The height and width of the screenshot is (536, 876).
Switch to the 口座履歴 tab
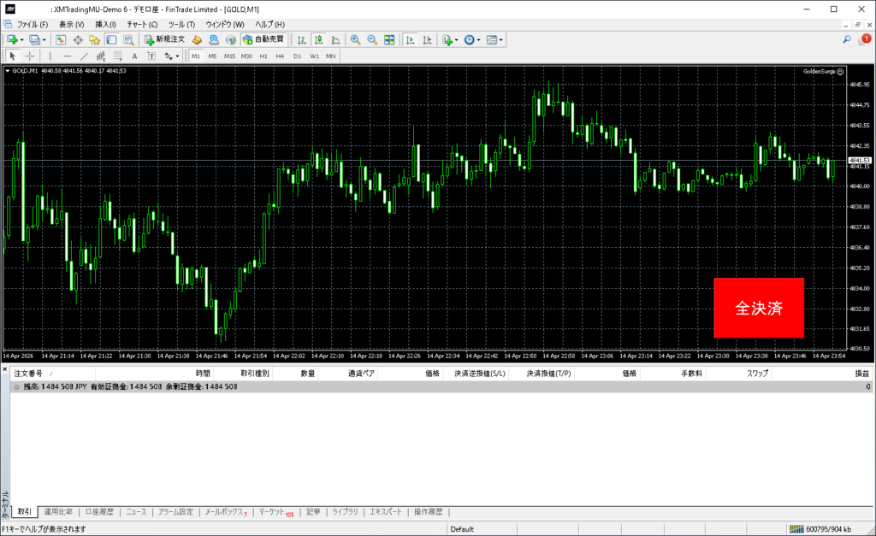[98, 512]
